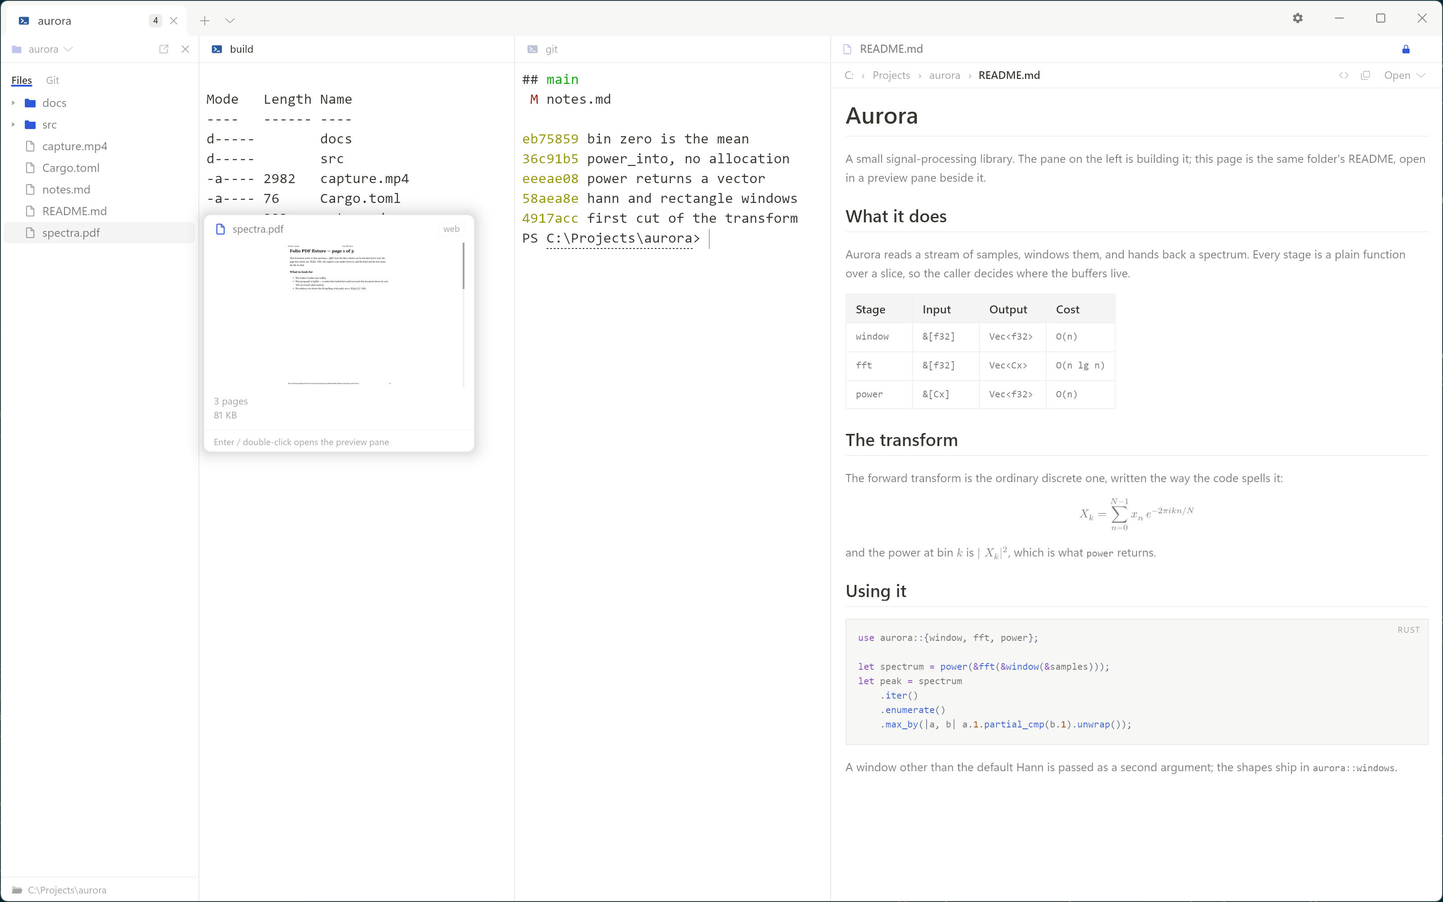Image resolution: width=1443 pixels, height=902 pixels.
Task: Open the Open dropdown menu
Action: point(1404,75)
